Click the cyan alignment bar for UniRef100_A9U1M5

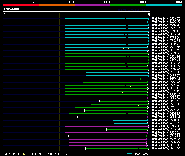[x=130, y=120]
